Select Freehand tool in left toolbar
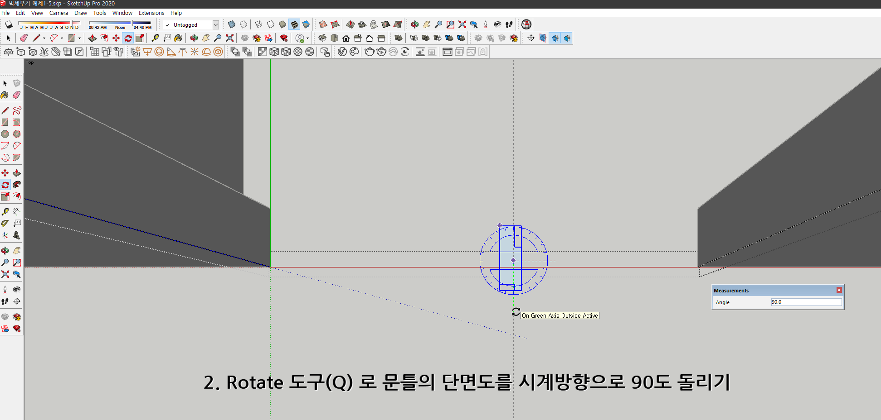881x420 pixels. click(17, 110)
